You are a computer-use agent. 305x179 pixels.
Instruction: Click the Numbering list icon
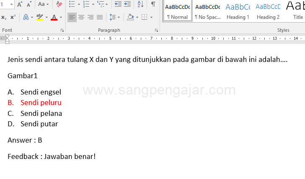tap(86, 4)
